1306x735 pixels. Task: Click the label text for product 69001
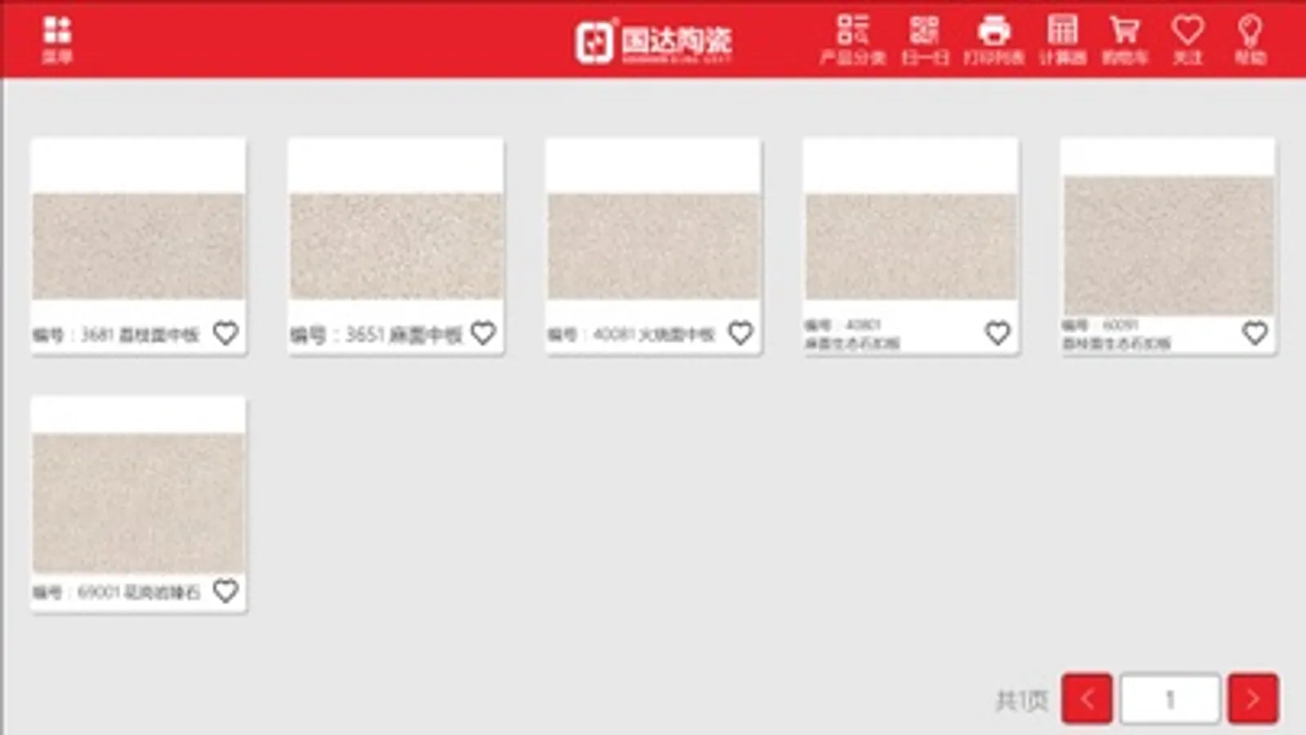[x=116, y=592]
